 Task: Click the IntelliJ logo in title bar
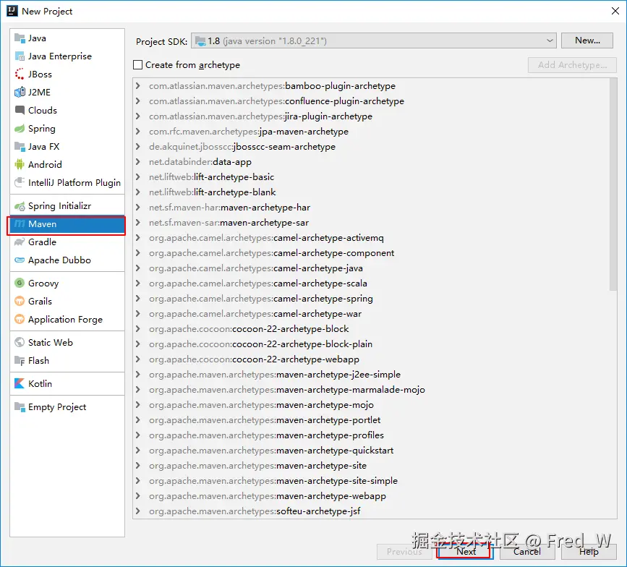click(12, 11)
